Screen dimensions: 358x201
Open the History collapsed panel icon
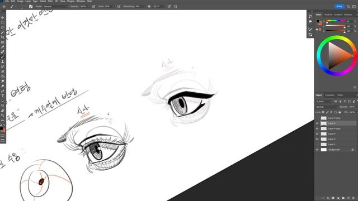[x=310, y=16]
